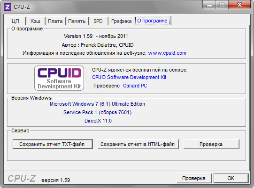The width and height of the screenshot is (254, 188).
Task: Open the www.cpuid.com link
Action: 167,53
